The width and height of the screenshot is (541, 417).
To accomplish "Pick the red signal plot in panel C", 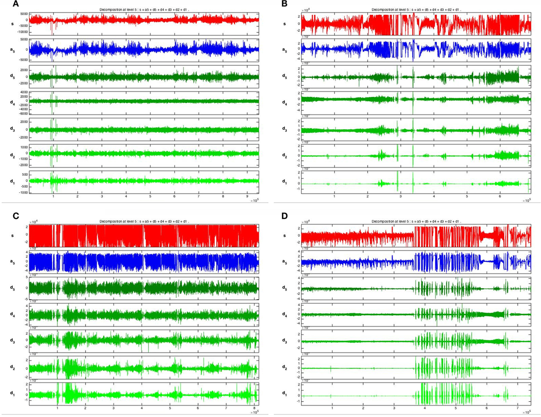I will (x=144, y=235).
